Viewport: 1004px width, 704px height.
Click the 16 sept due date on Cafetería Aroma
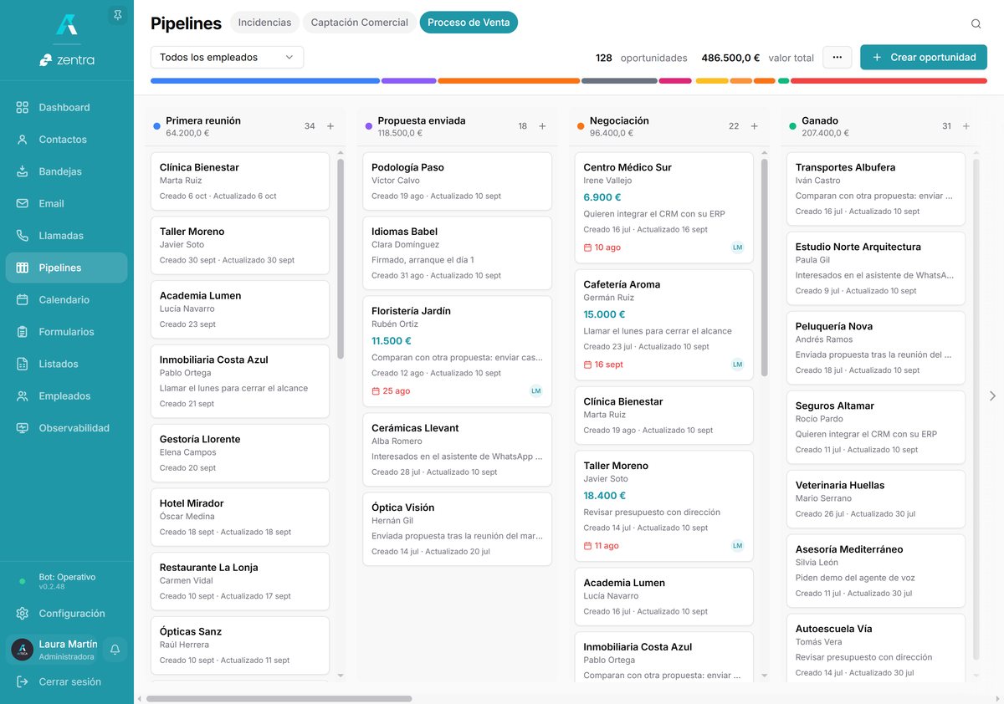pos(603,365)
